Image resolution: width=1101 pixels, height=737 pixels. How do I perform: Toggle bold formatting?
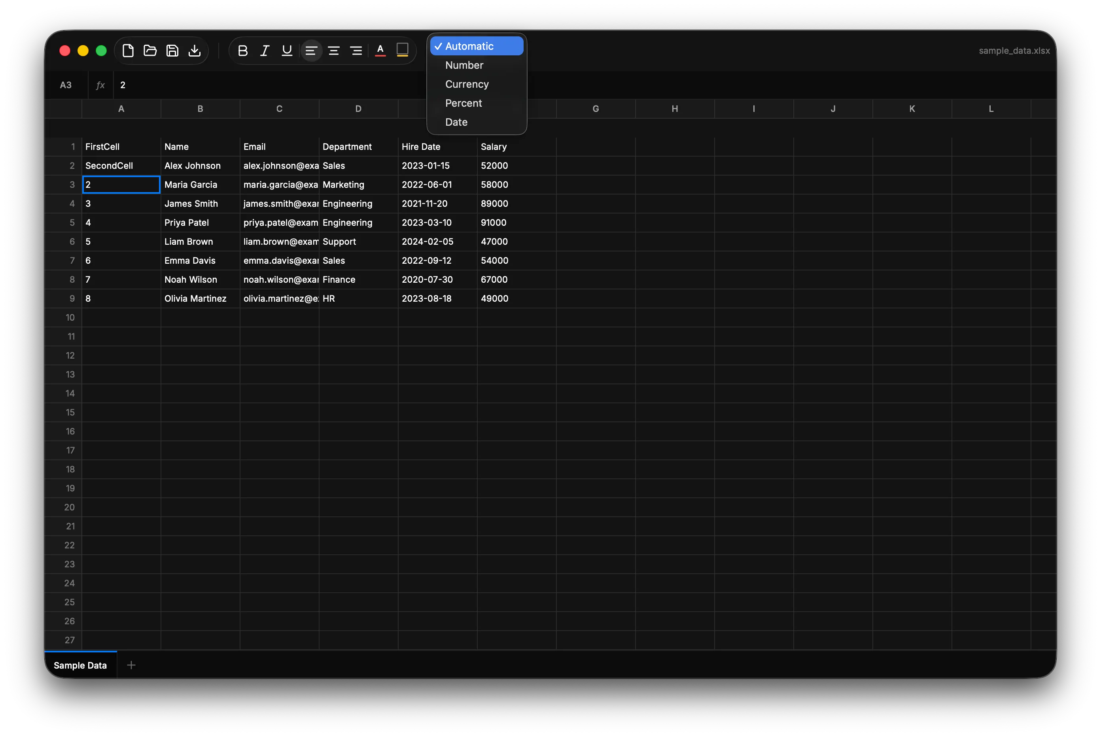pos(242,51)
